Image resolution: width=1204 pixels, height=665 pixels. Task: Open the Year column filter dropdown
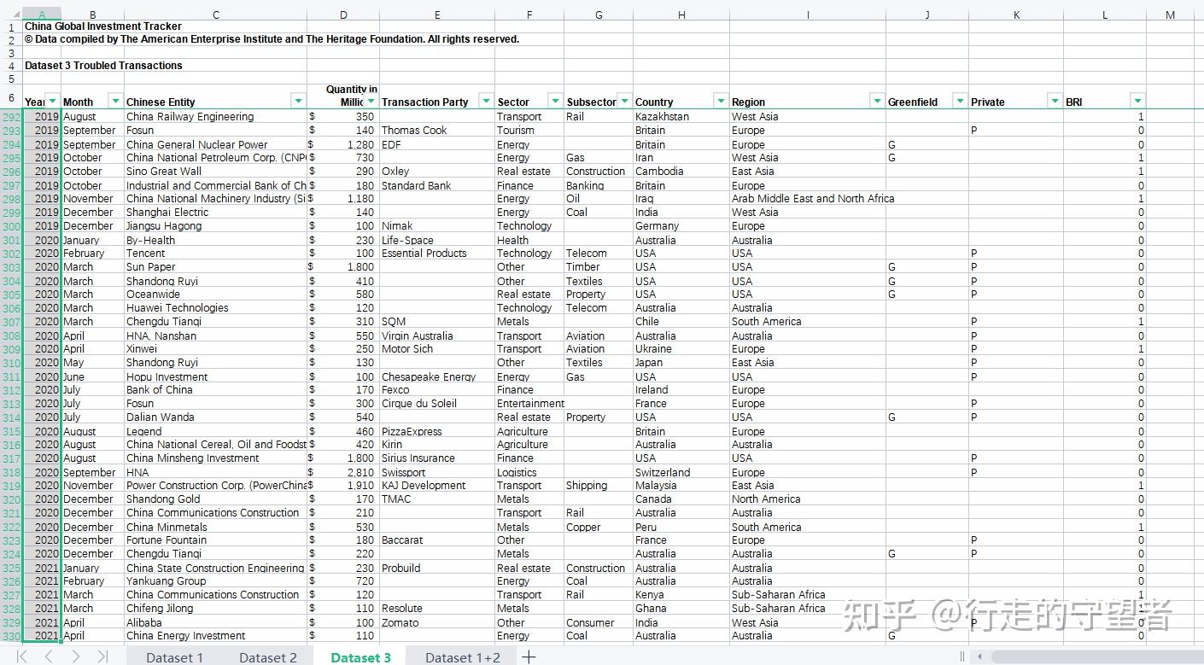click(x=52, y=101)
